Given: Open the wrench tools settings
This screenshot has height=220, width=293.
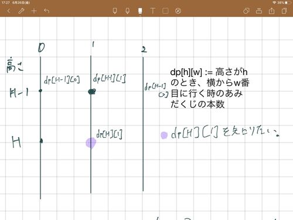Looking at the screenshot, I should tap(21, 11).
